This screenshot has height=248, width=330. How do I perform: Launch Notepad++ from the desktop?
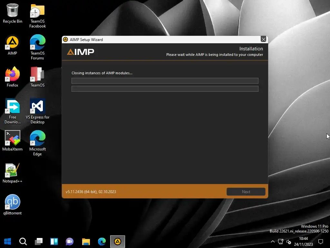[12, 173]
